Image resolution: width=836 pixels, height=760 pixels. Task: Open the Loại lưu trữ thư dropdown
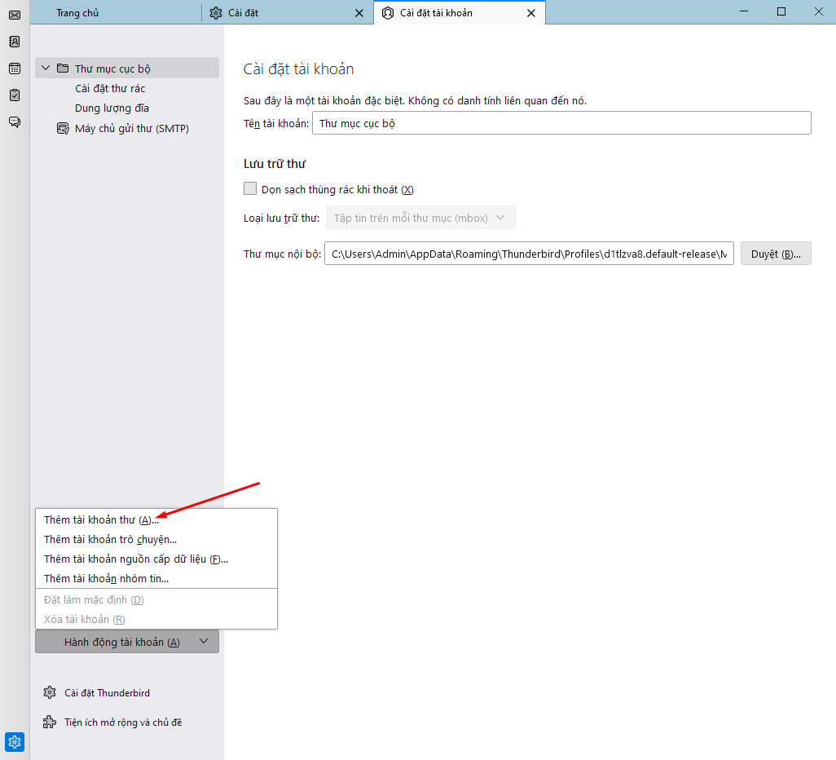[x=420, y=217]
